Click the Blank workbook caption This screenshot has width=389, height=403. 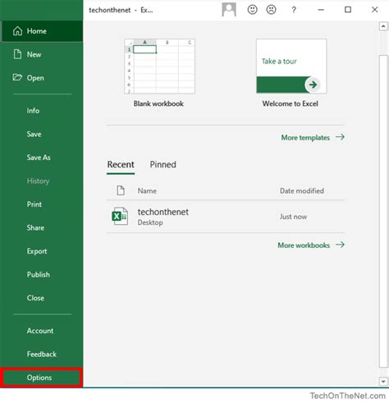click(158, 103)
